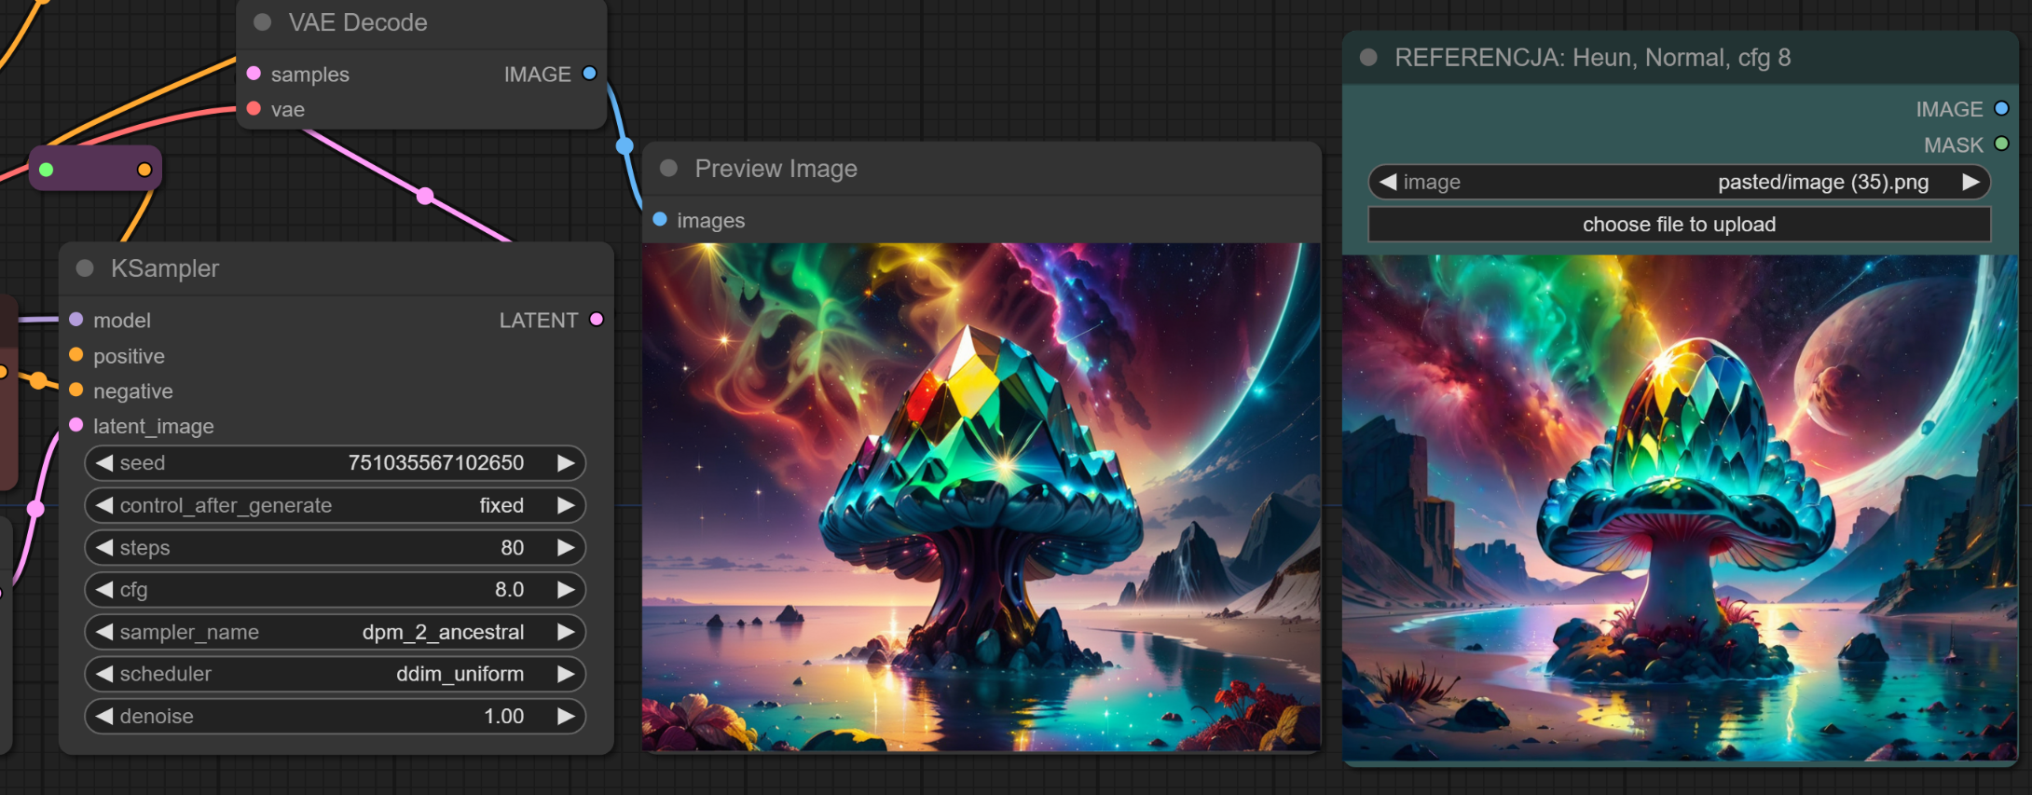
Task: Click the latent_image input socket on KSampler
Action: click(x=76, y=425)
